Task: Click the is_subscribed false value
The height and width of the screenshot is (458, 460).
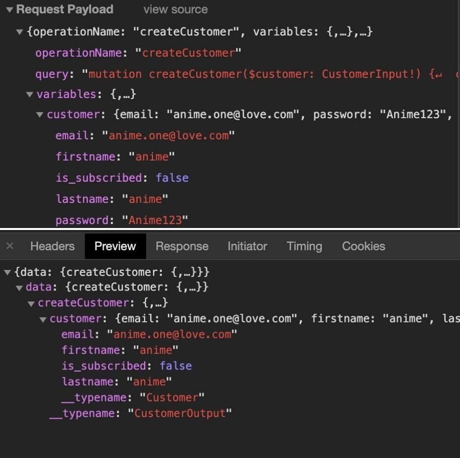Action: pyautogui.click(x=172, y=178)
